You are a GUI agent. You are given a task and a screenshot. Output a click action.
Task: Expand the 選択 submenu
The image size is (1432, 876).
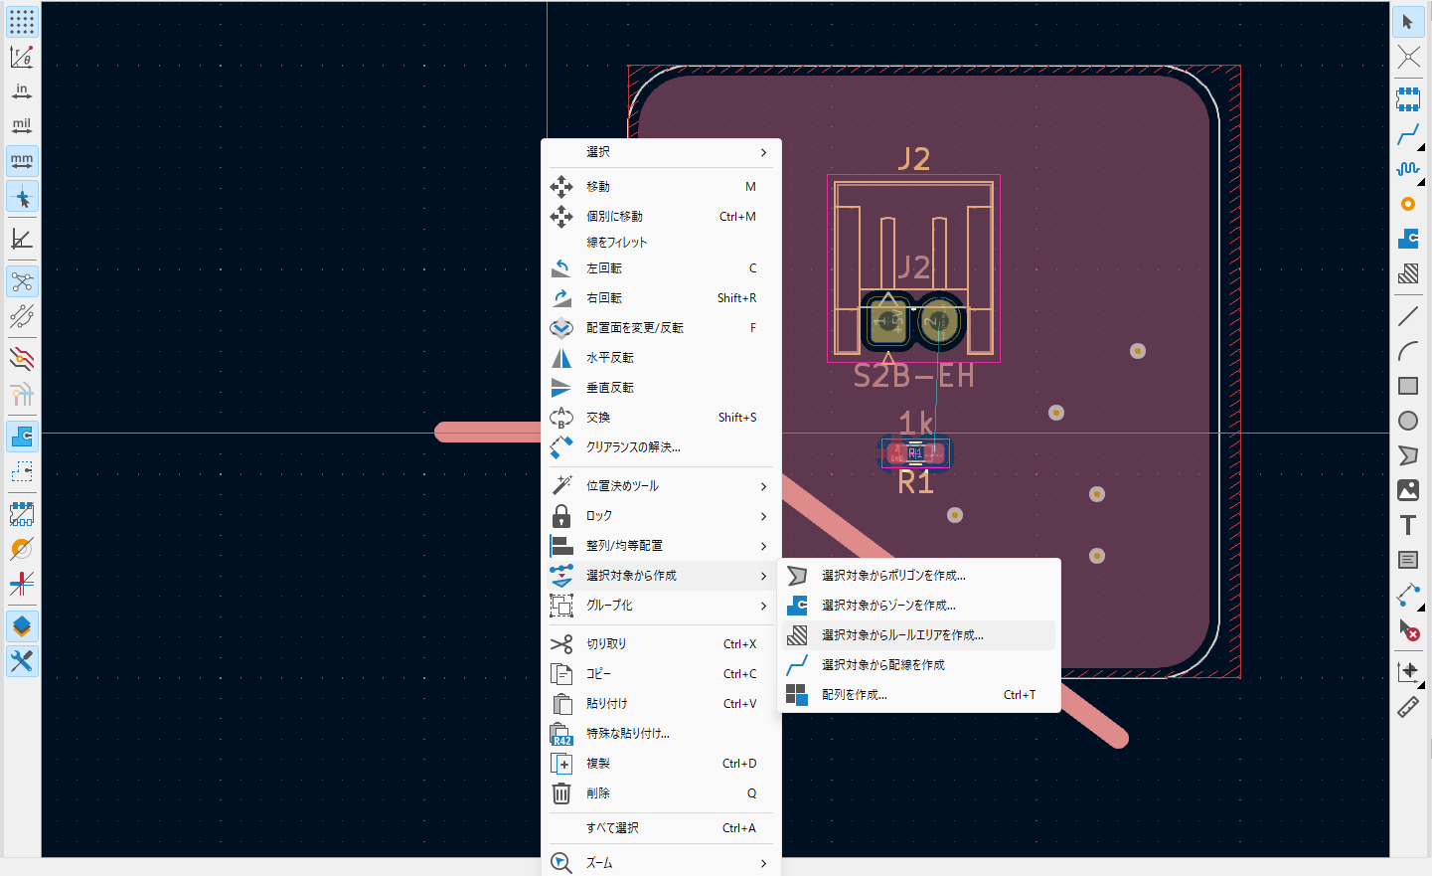pos(661,152)
